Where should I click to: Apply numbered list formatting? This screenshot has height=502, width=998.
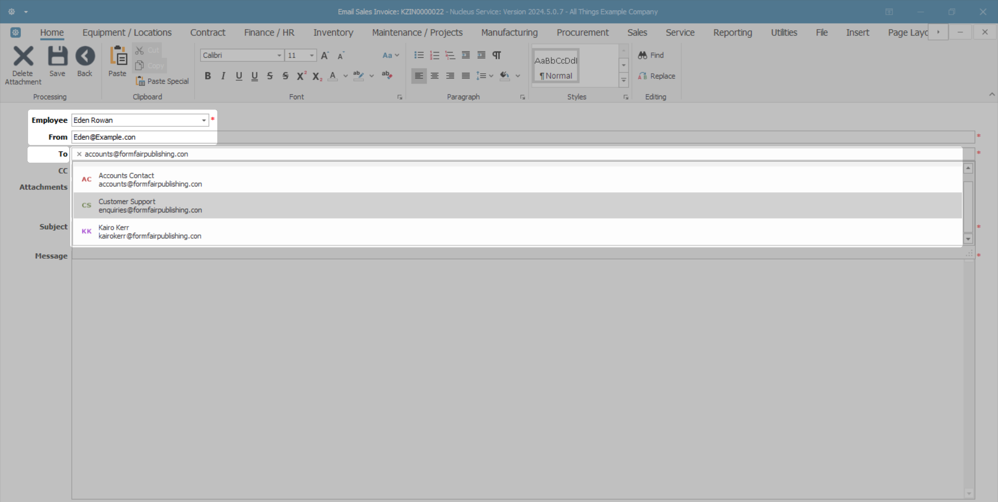tap(435, 55)
